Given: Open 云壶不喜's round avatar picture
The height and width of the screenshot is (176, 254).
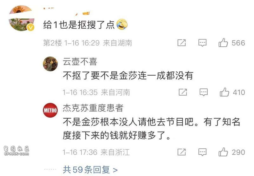Looking at the screenshot, I should click(50, 64).
